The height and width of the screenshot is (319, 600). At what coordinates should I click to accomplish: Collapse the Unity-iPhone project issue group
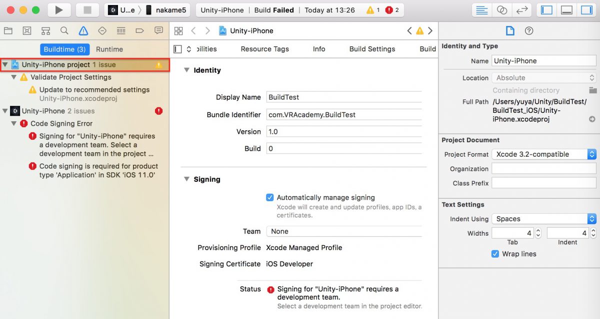[x=5, y=65]
